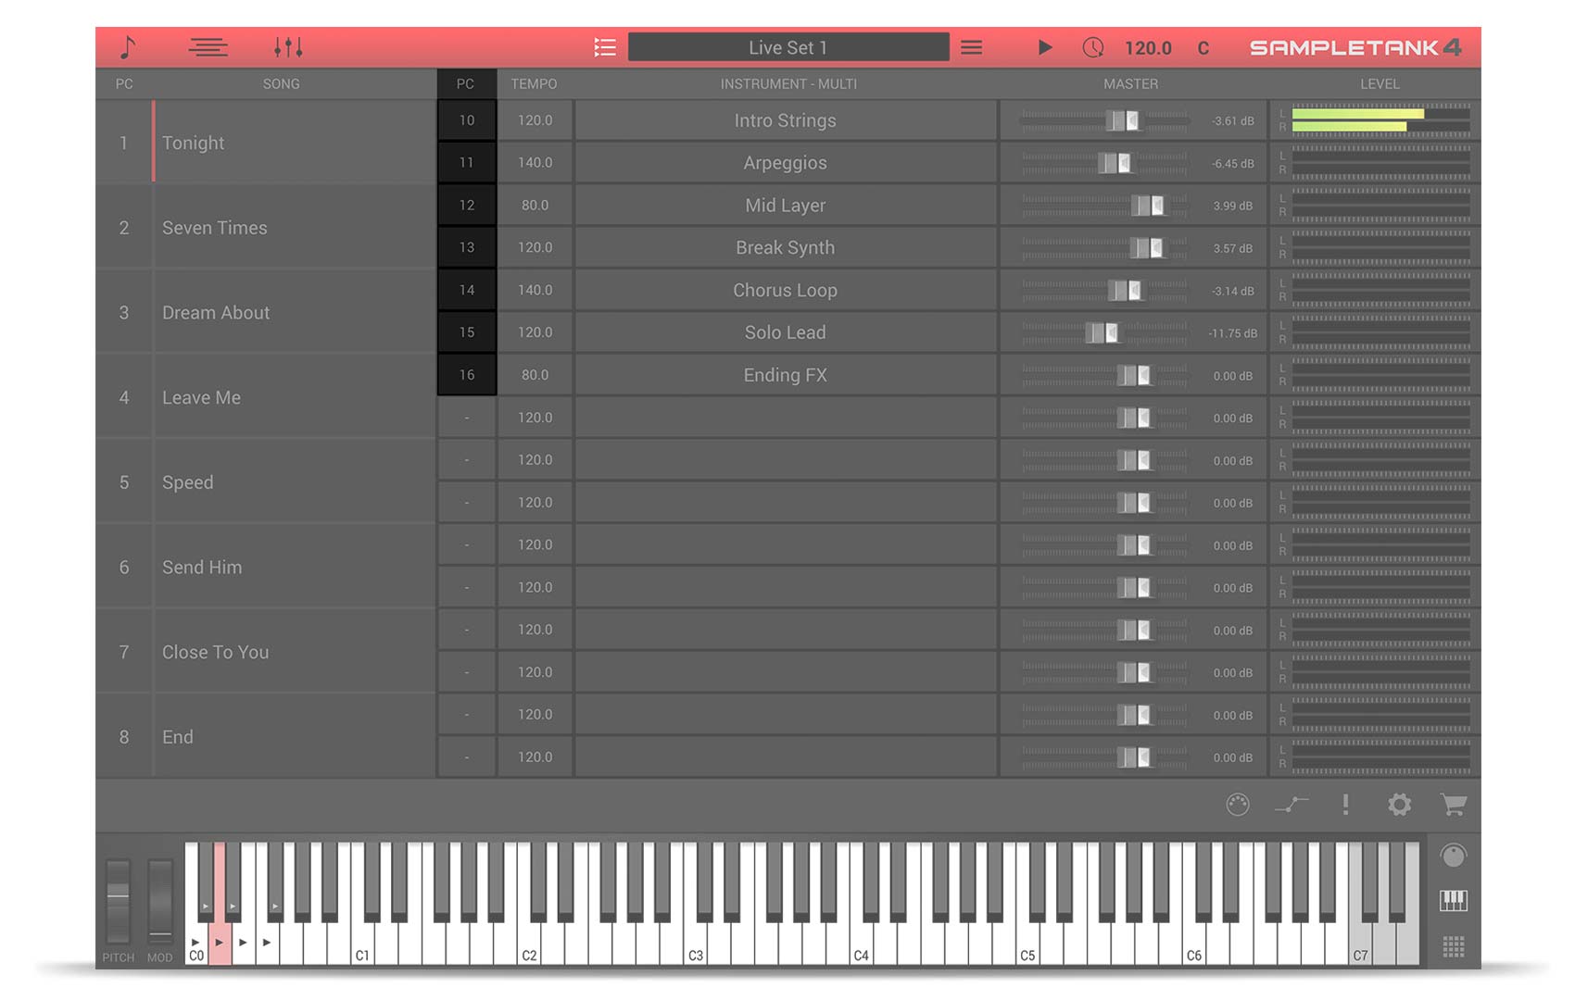Click the exclamation mark panic icon

click(x=1345, y=805)
